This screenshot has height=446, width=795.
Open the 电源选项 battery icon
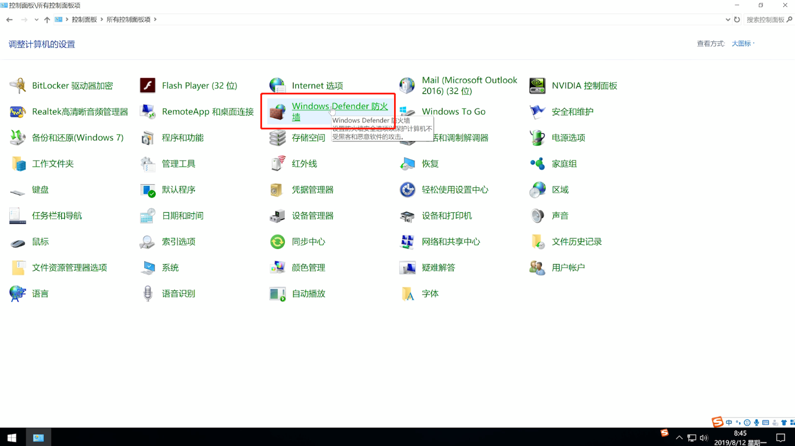click(x=537, y=138)
